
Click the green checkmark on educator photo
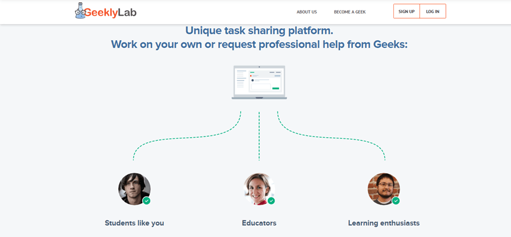(x=271, y=201)
